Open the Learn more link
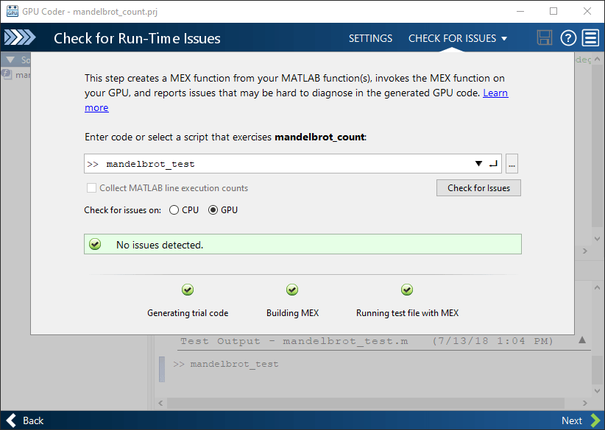Viewport: 605px width, 430px height. coord(495,93)
